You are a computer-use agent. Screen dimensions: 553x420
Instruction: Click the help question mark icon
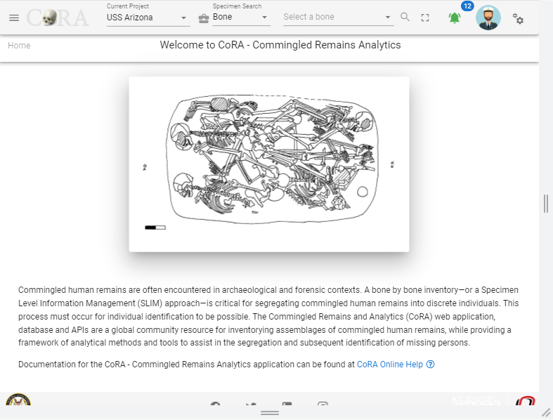click(430, 365)
